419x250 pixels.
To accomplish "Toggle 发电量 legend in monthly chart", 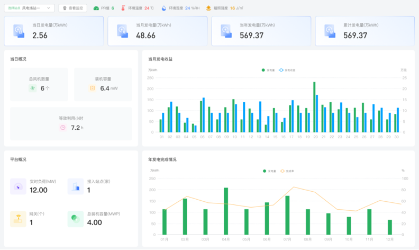I will coord(268,70).
